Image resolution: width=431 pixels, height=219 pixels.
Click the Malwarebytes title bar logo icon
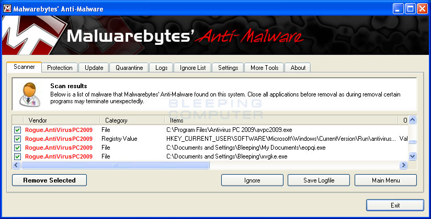coord(7,8)
